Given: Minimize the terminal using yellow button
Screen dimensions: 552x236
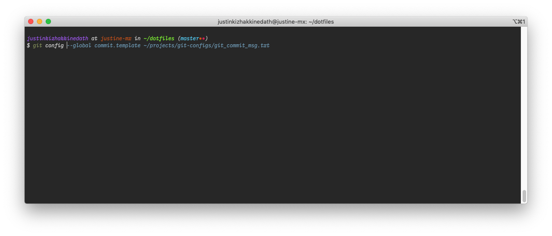Looking at the screenshot, I should point(40,21).
